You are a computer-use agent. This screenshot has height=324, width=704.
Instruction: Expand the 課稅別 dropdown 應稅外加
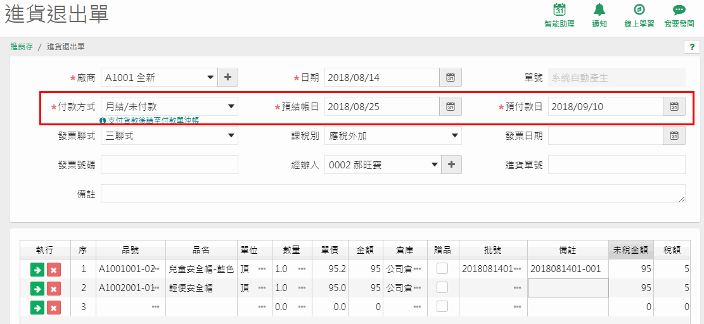click(454, 135)
